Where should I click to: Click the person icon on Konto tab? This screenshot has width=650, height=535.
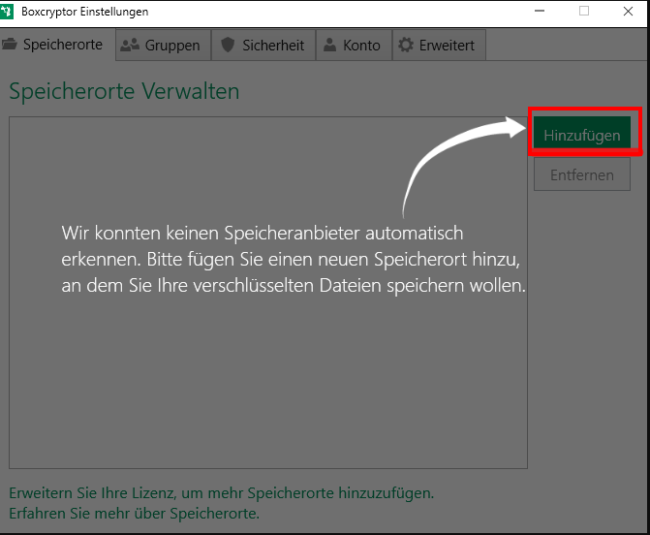[x=329, y=45]
